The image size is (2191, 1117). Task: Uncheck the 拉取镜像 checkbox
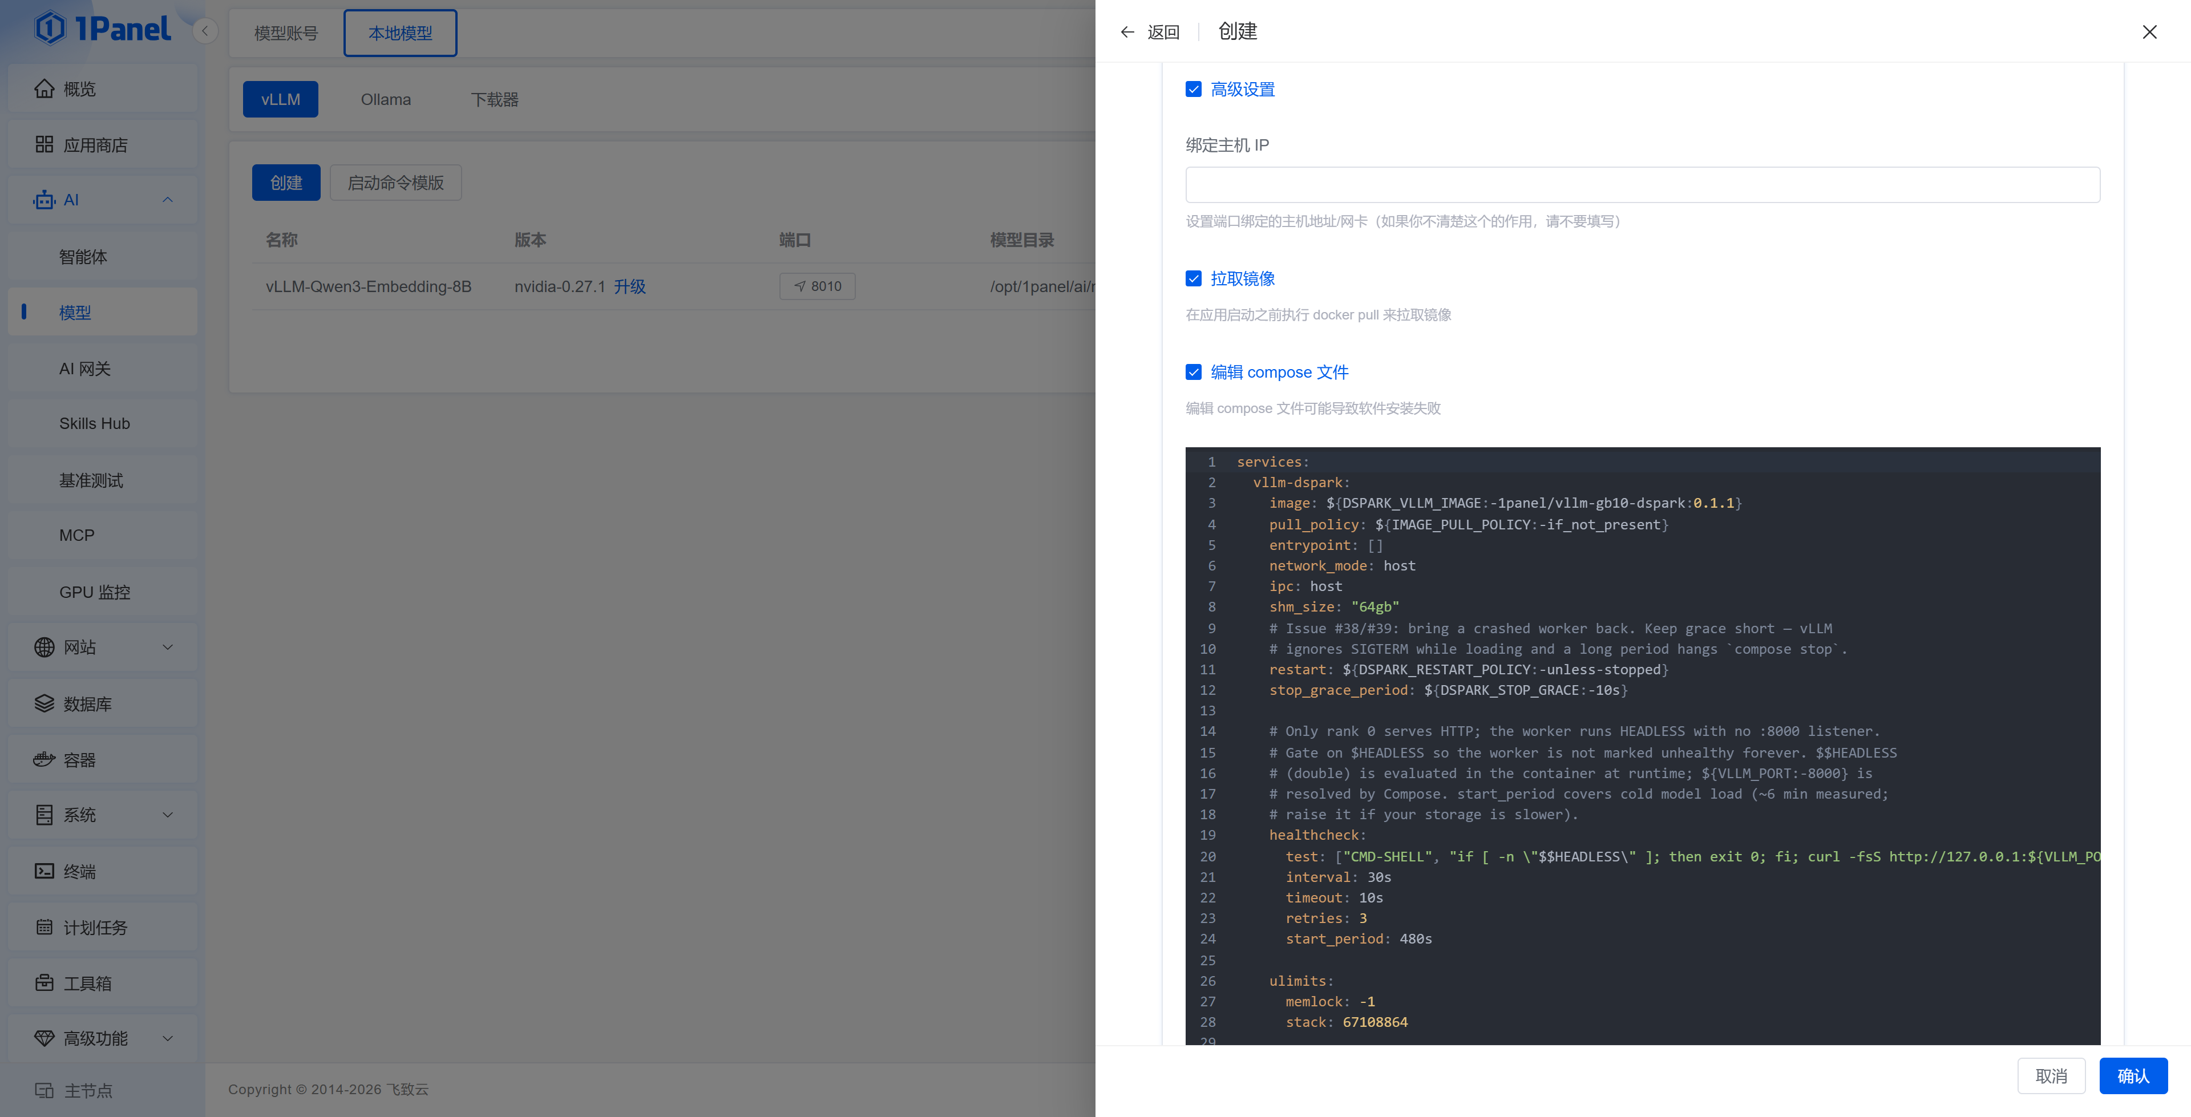click(x=1193, y=279)
